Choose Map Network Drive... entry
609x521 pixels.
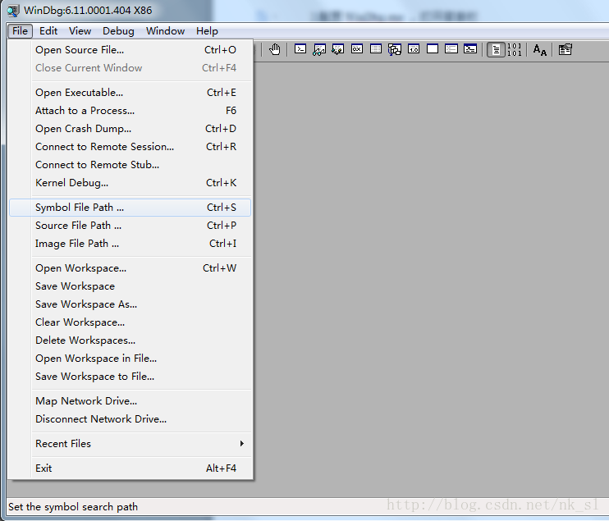[130, 401]
